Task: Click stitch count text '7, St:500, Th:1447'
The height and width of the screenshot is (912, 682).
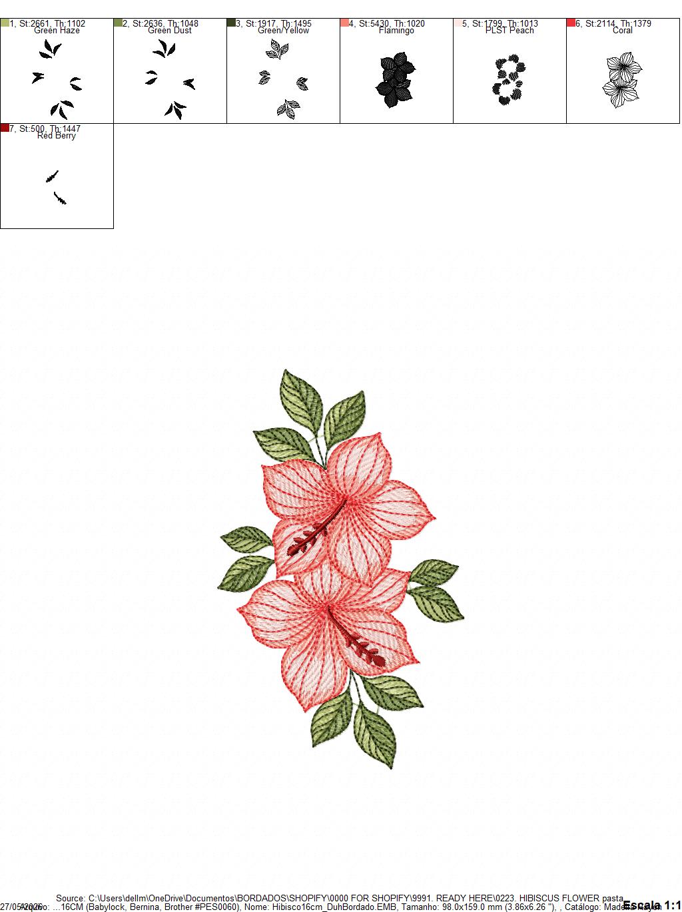Action: coord(45,128)
